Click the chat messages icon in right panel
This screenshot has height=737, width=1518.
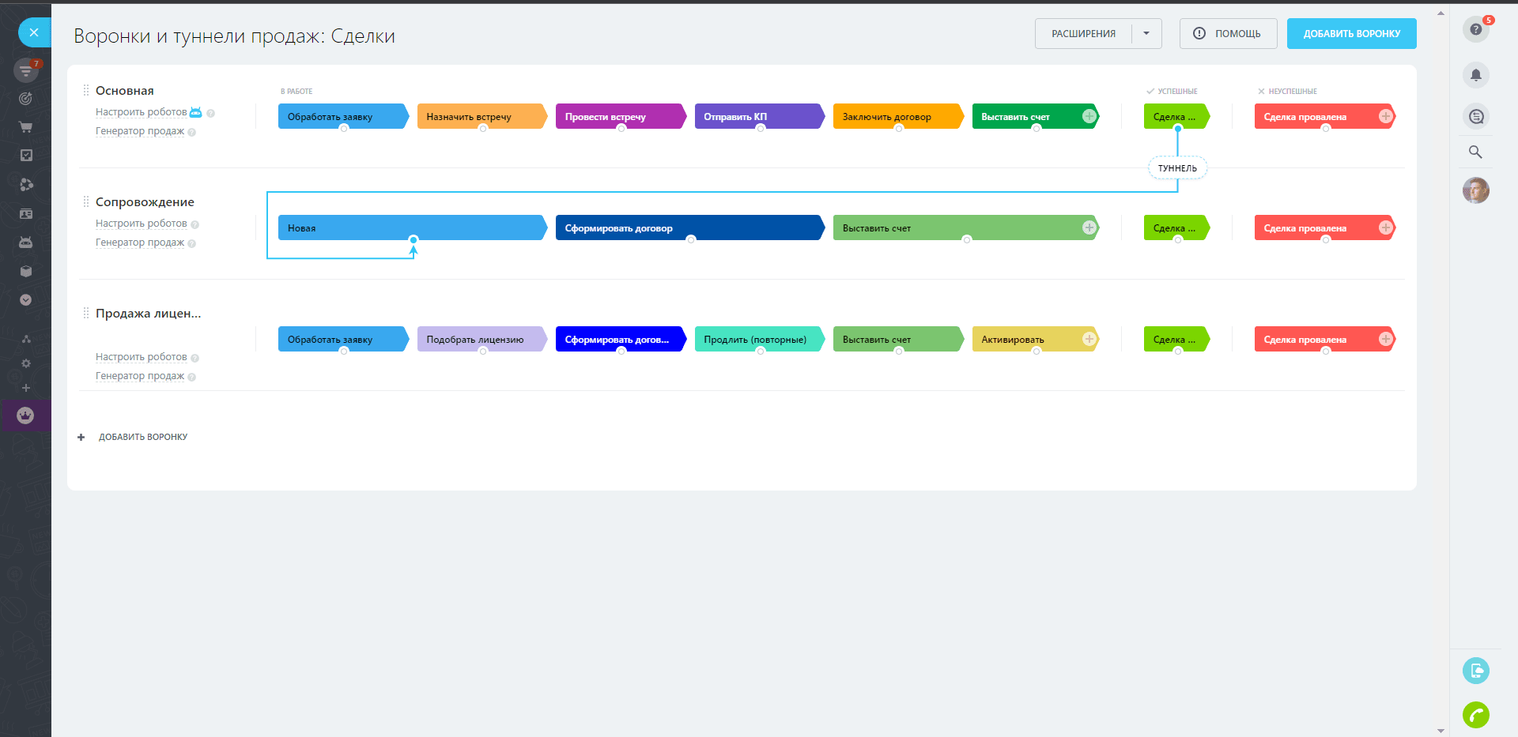1475,117
